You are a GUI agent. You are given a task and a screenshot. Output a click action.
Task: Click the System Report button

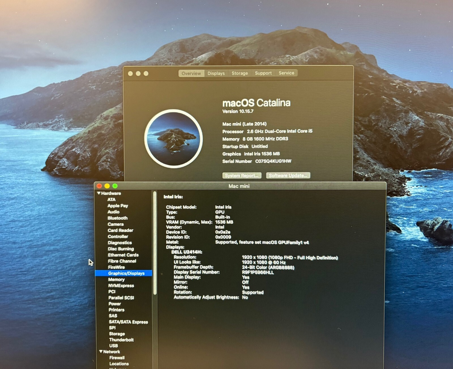(x=242, y=176)
